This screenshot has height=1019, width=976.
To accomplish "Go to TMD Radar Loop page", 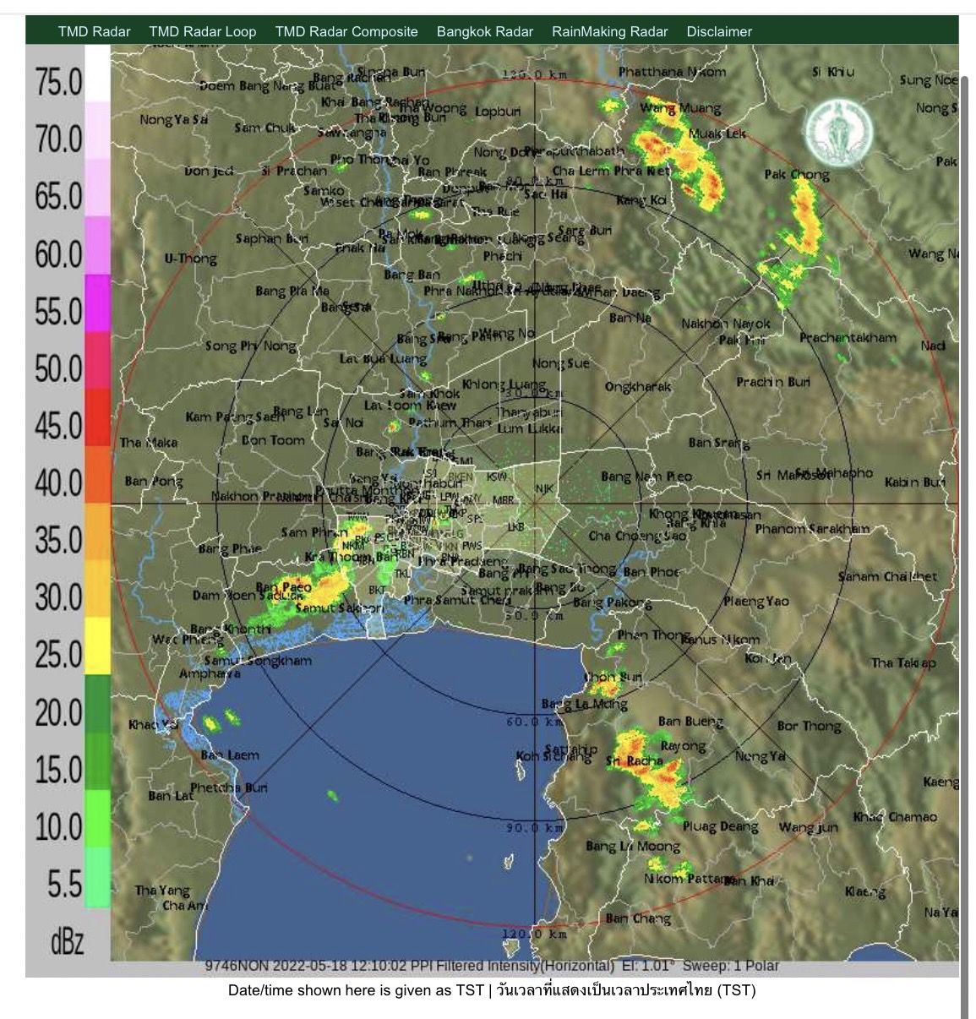I will (x=202, y=31).
